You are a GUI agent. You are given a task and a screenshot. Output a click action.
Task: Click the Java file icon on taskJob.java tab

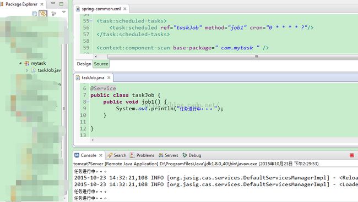(78, 78)
